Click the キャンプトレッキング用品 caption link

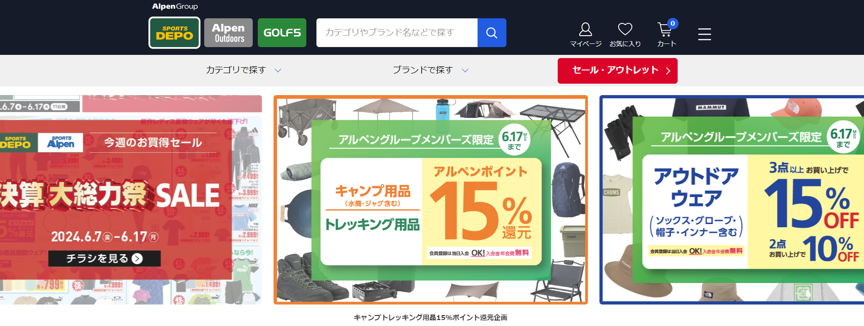(430, 317)
